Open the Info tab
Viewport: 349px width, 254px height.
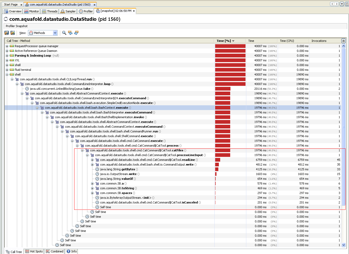[x=72, y=251]
